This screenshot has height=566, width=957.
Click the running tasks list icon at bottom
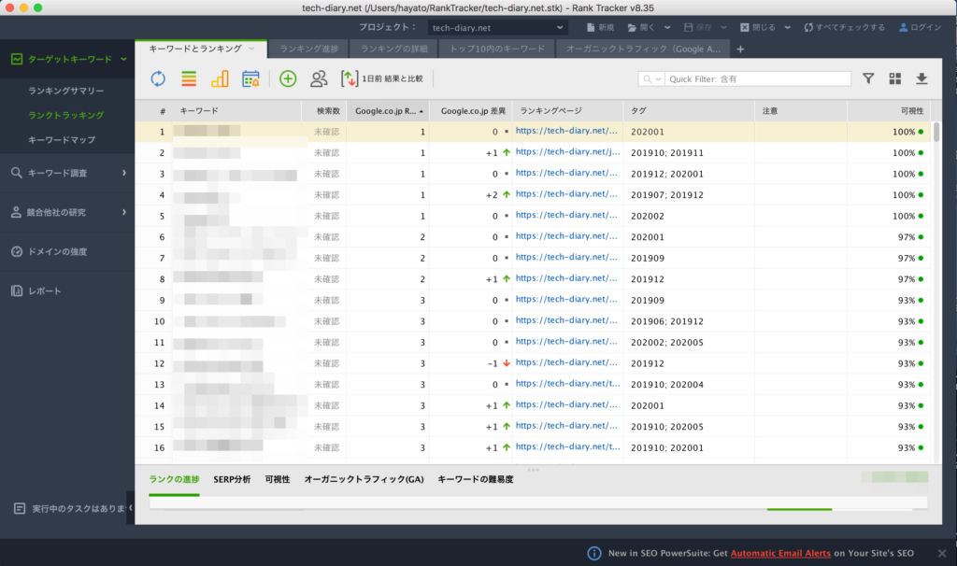pos(20,508)
